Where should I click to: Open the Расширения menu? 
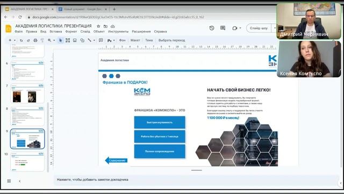(141, 31)
